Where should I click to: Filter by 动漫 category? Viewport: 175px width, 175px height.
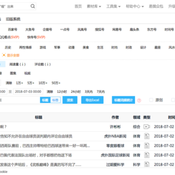coord(71,48)
